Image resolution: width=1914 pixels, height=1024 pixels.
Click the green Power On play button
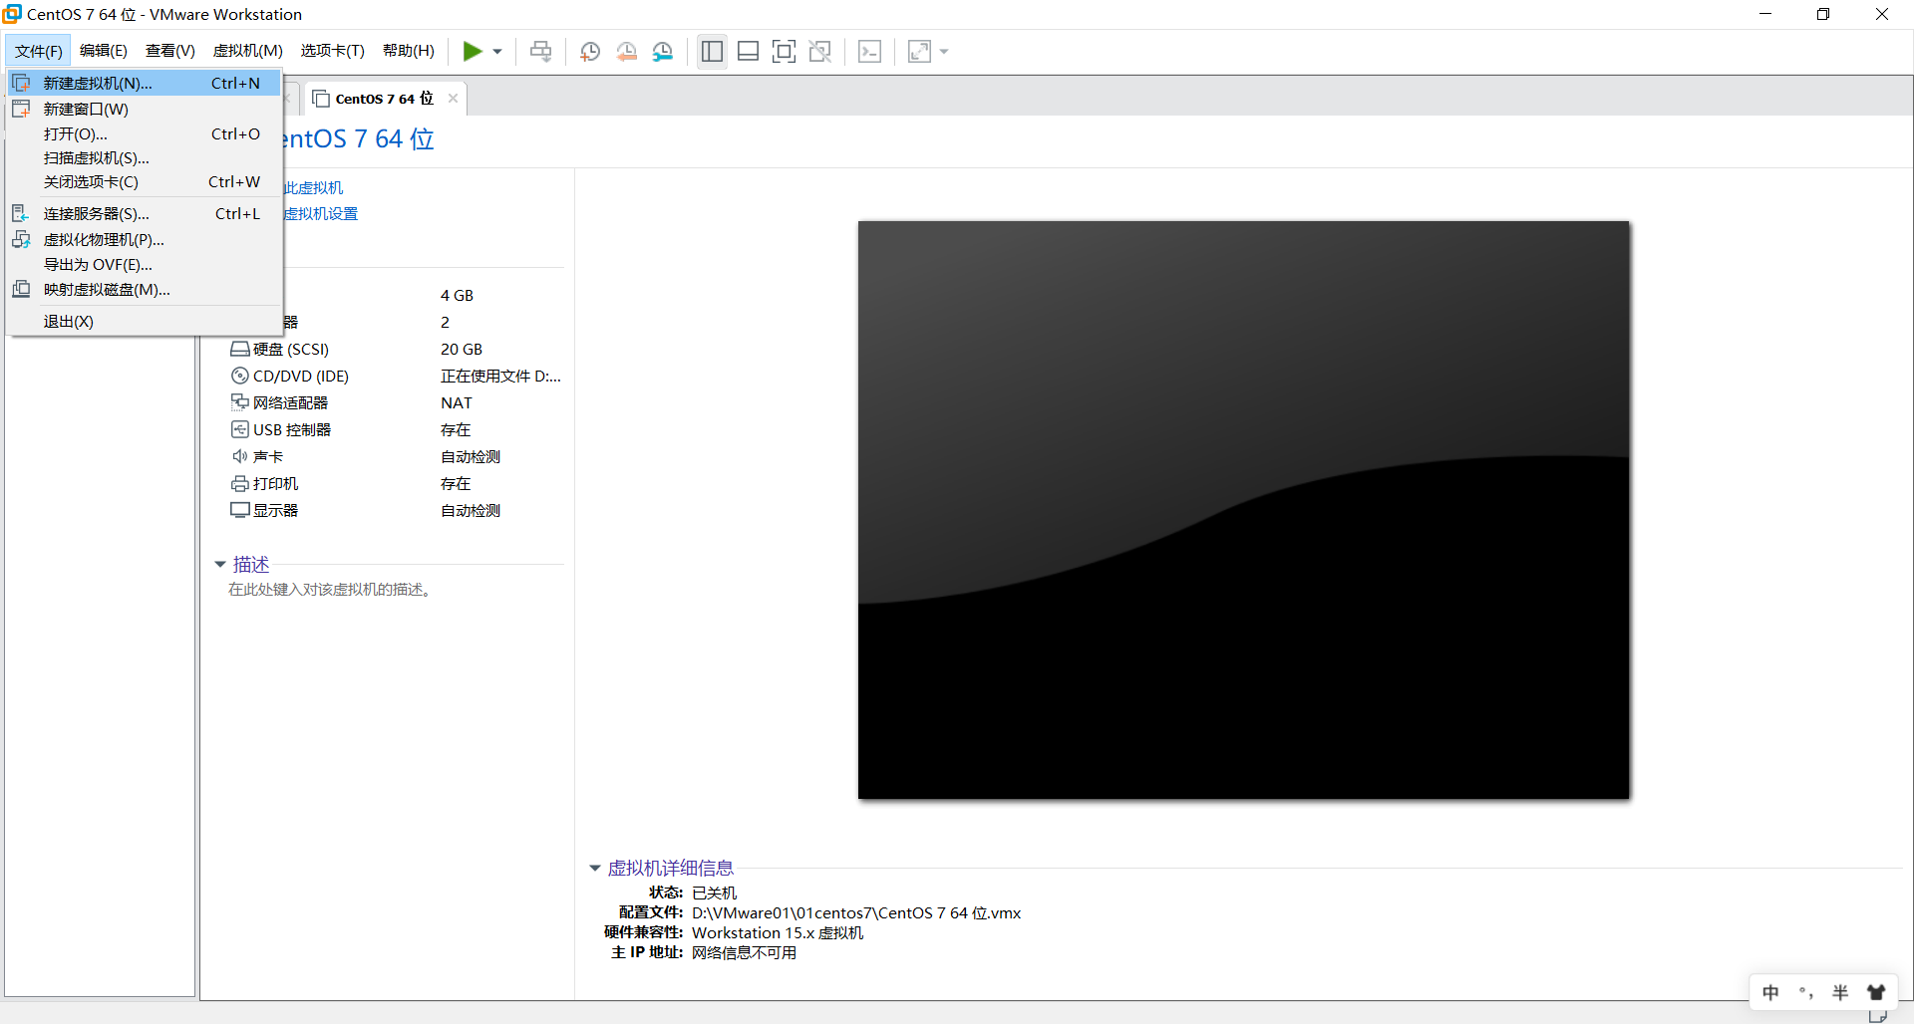(473, 51)
